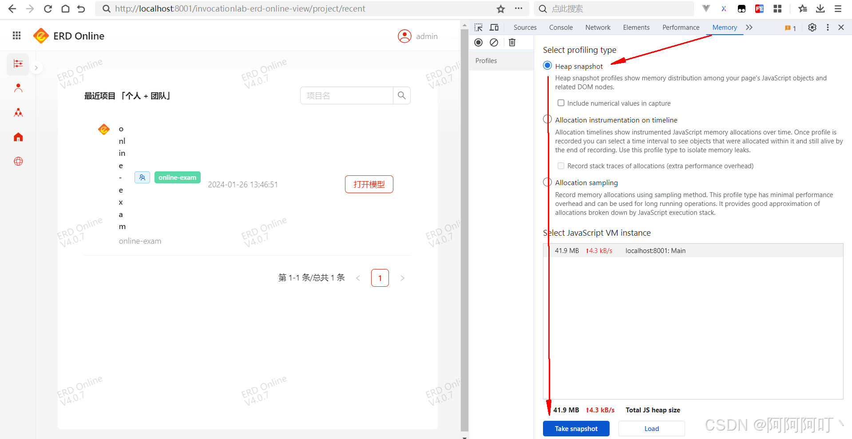Start recording with the record profile icon

coord(478,42)
